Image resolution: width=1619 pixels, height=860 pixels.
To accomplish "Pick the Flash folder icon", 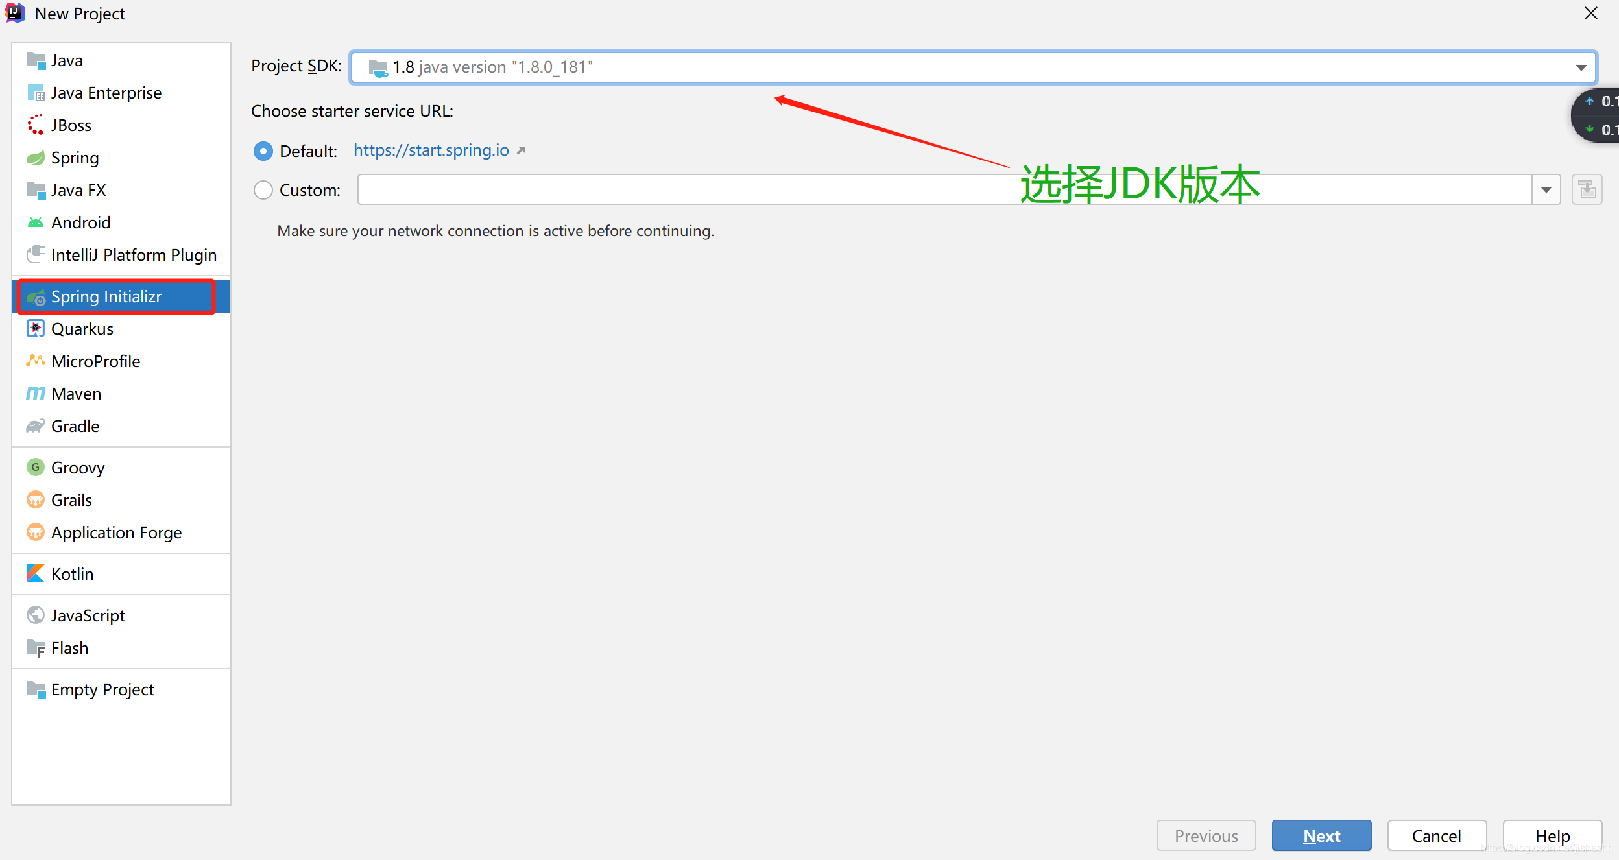I will click(36, 648).
